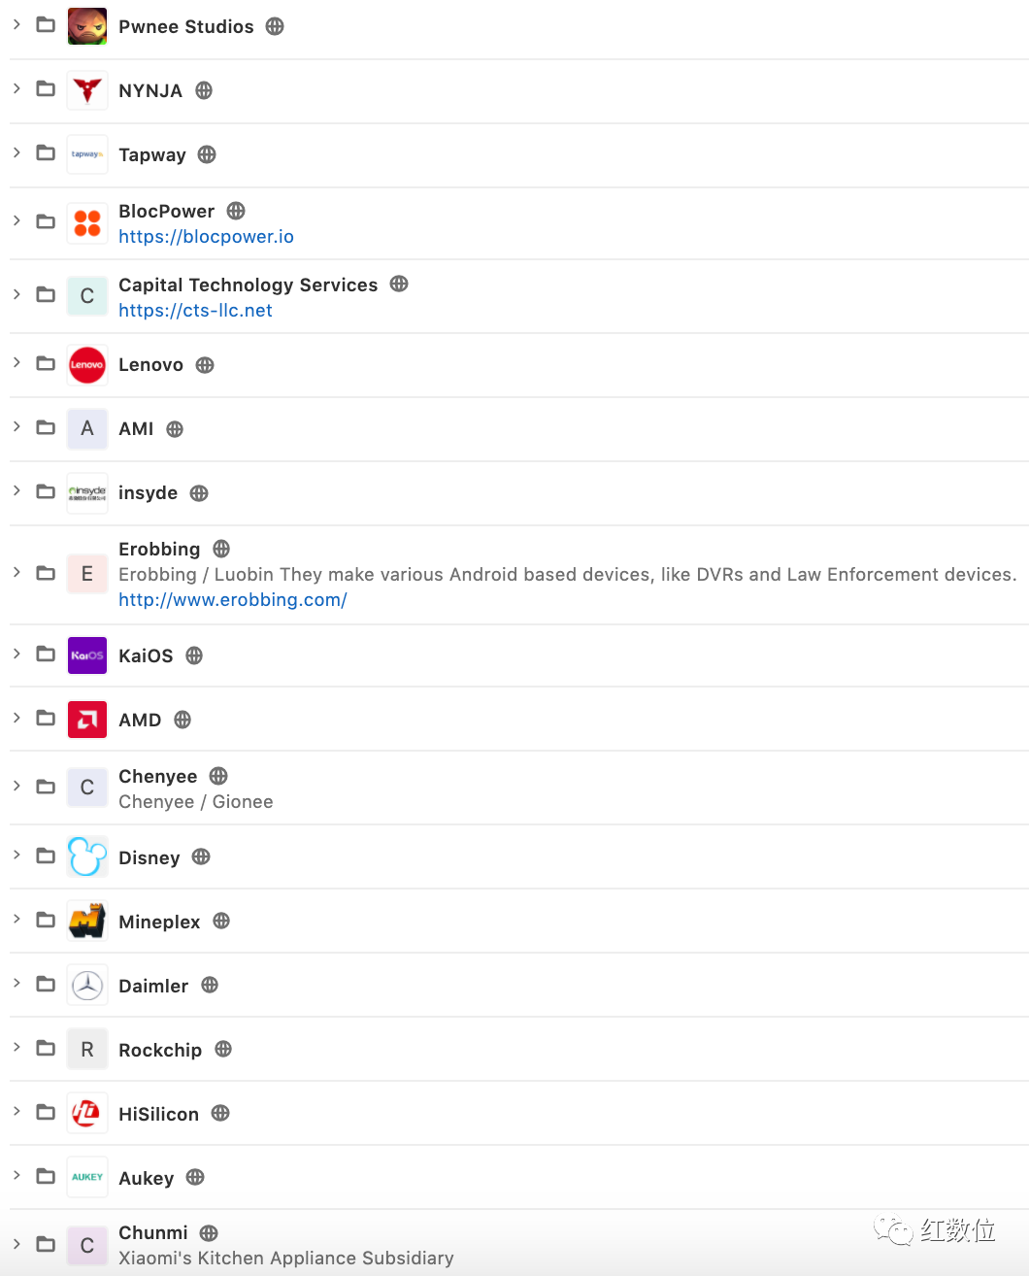Open the http://www.erobbing.com/ link
Viewport: 1029px width, 1276px height.
[233, 600]
